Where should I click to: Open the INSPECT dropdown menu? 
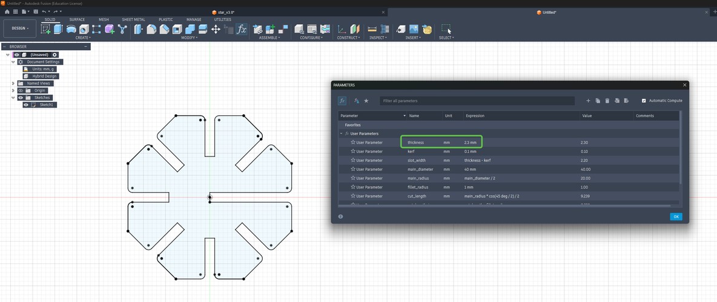(x=378, y=38)
